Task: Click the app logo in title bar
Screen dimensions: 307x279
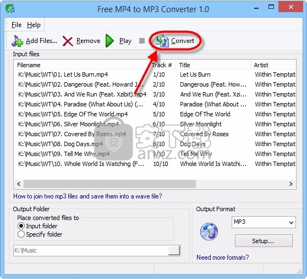Action: (10, 9)
